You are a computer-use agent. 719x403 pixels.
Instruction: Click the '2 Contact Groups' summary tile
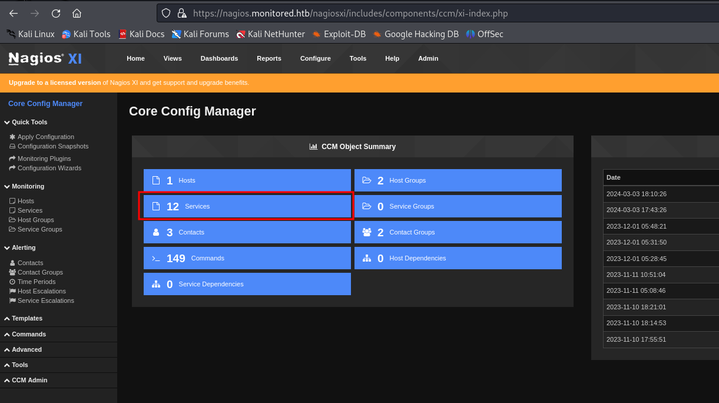click(x=458, y=232)
